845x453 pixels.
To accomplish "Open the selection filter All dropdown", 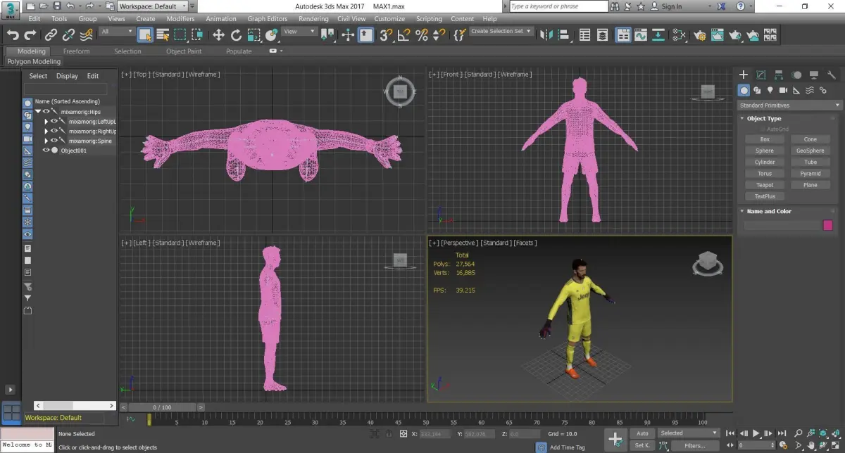I will pos(117,32).
